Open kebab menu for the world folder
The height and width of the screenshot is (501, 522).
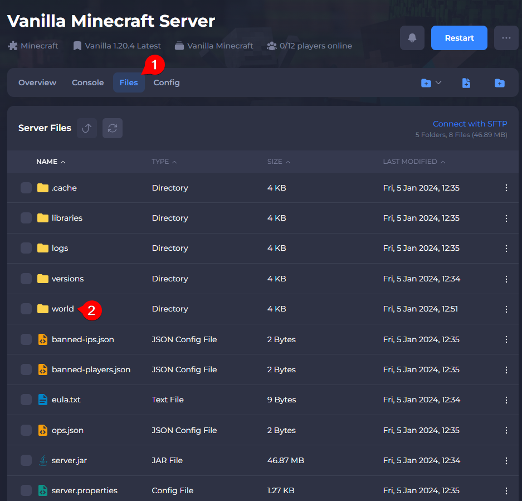tap(506, 309)
